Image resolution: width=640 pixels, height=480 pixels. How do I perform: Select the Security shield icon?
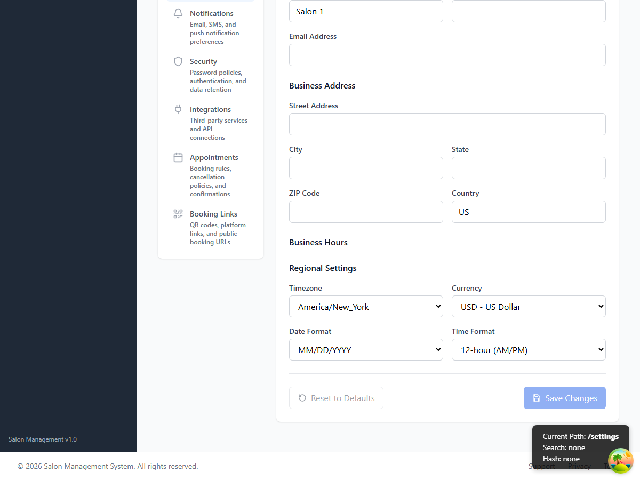tap(178, 61)
